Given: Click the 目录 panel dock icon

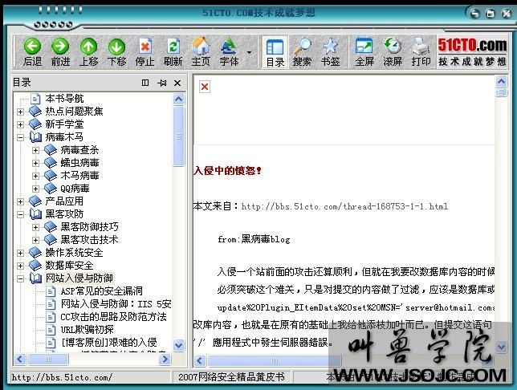Looking at the screenshot, I should pyautogui.click(x=145, y=83).
